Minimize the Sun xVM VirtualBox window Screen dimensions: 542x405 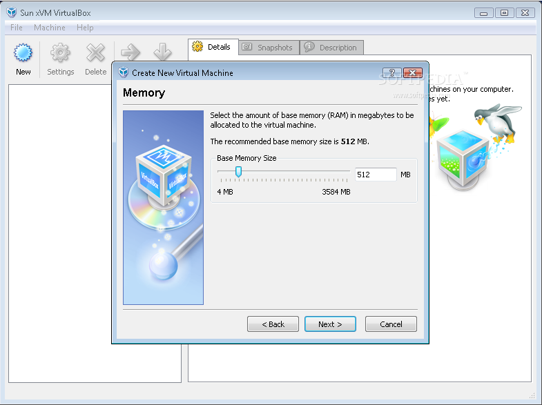(483, 13)
